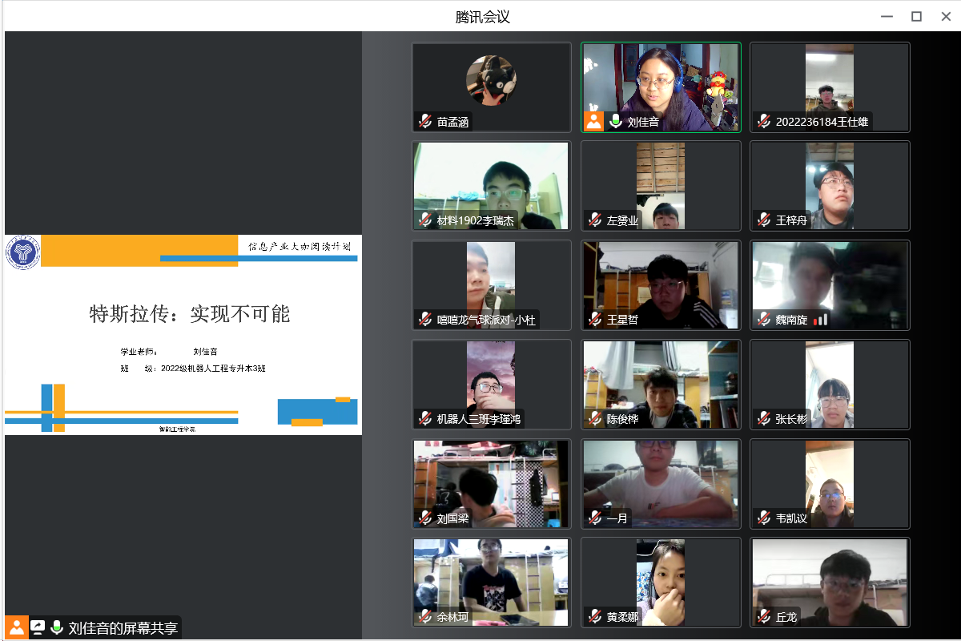The image size is (961, 641).
Task: Click the muted mic icon beside 2022236184王仕雄
Action: pos(764,122)
